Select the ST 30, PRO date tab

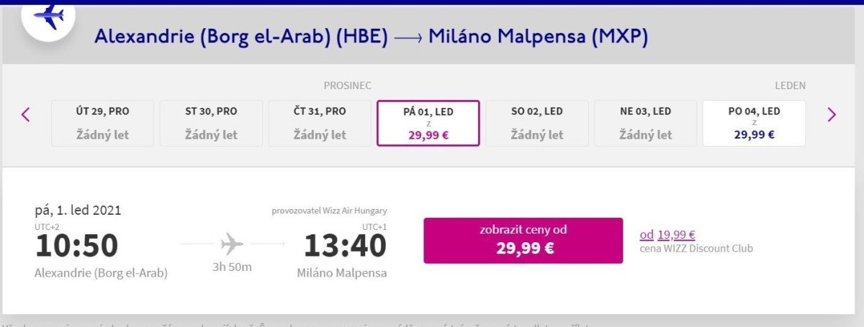pyautogui.click(x=211, y=123)
